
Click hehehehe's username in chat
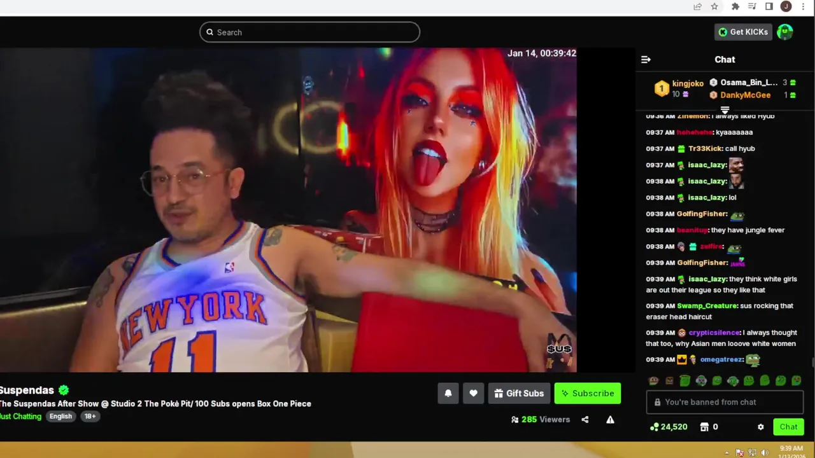point(695,132)
